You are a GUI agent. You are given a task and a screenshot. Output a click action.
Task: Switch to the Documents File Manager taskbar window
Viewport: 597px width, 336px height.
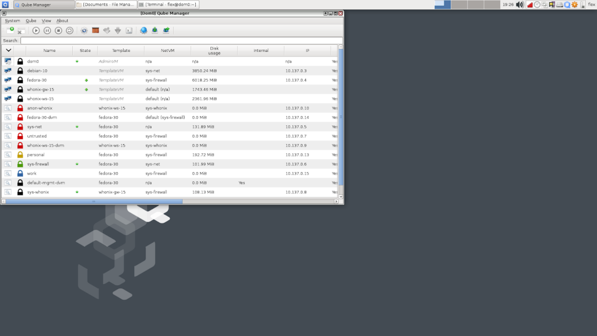(x=106, y=5)
